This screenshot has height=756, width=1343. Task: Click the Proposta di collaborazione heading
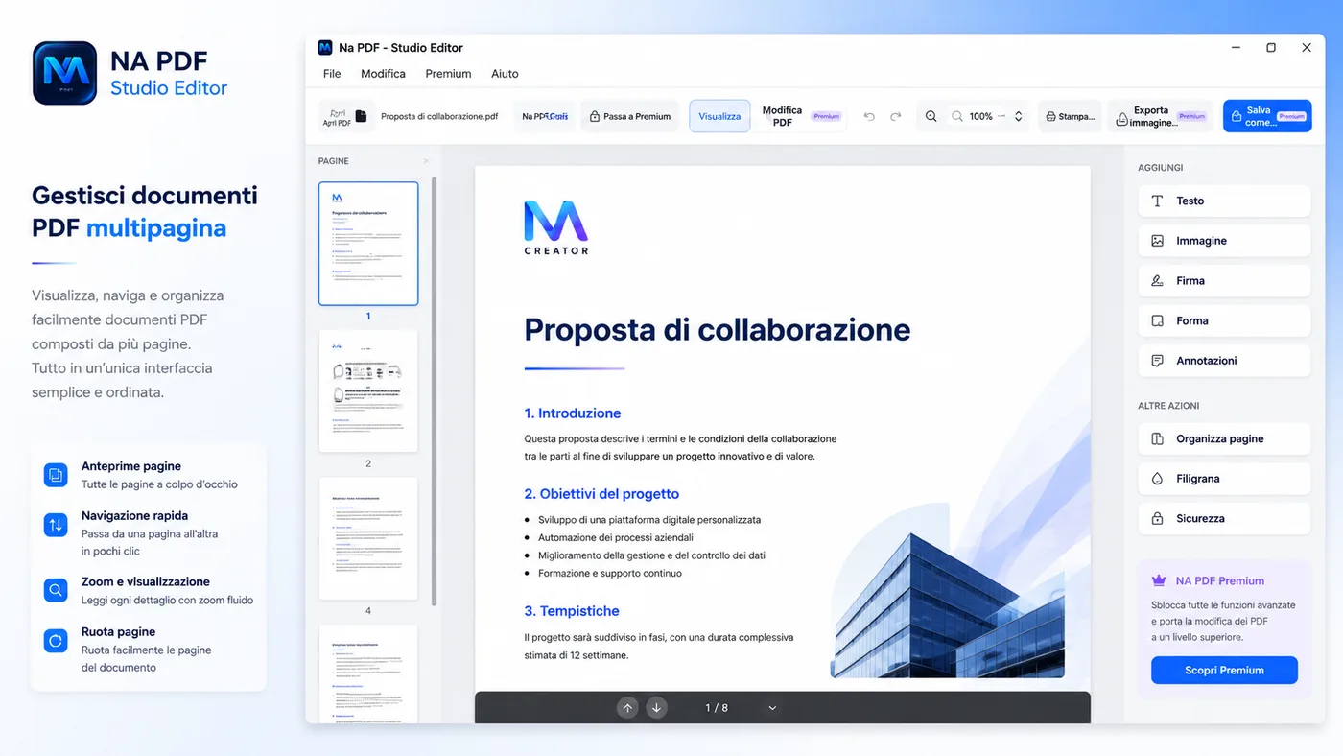click(718, 329)
